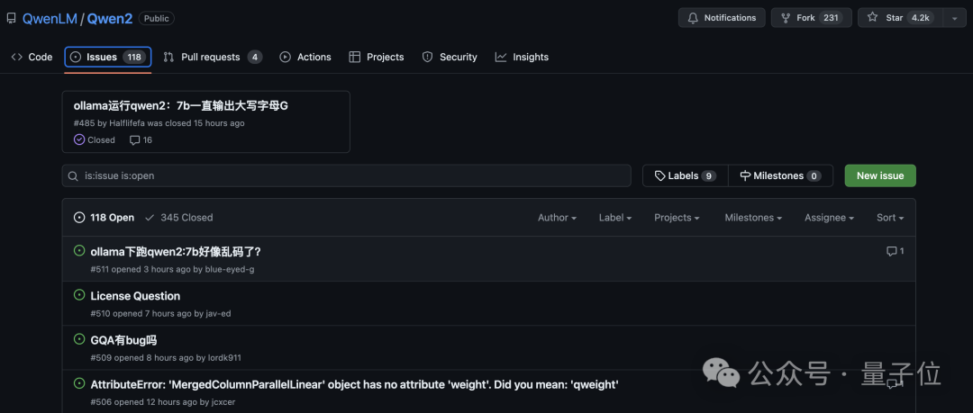Click the bell icon in Notifications
This screenshot has height=413, width=973.
[693, 18]
